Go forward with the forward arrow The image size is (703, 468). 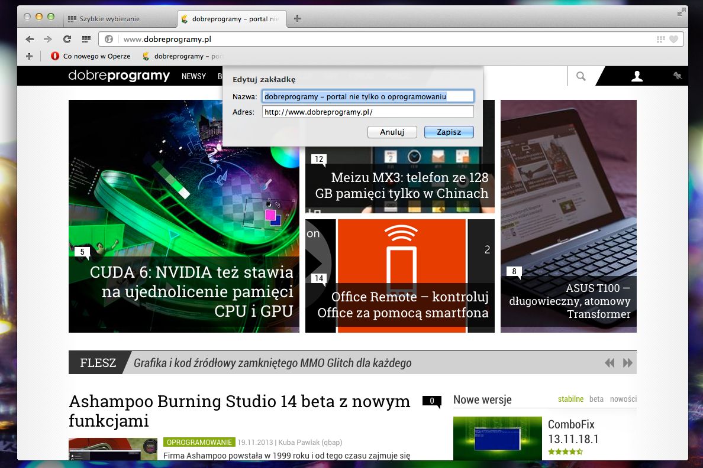48,40
